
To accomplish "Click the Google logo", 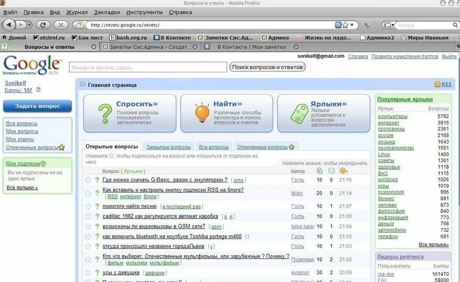I will click(32, 65).
